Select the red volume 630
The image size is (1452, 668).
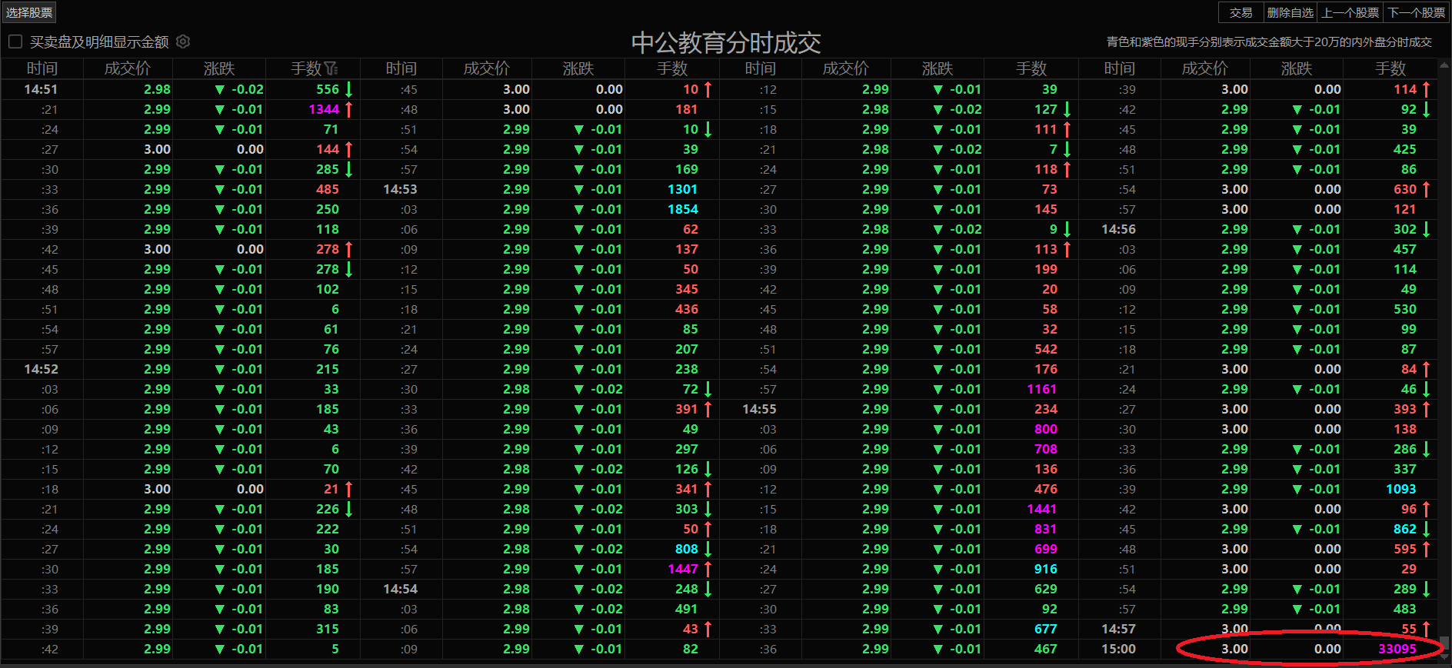pos(1404,189)
